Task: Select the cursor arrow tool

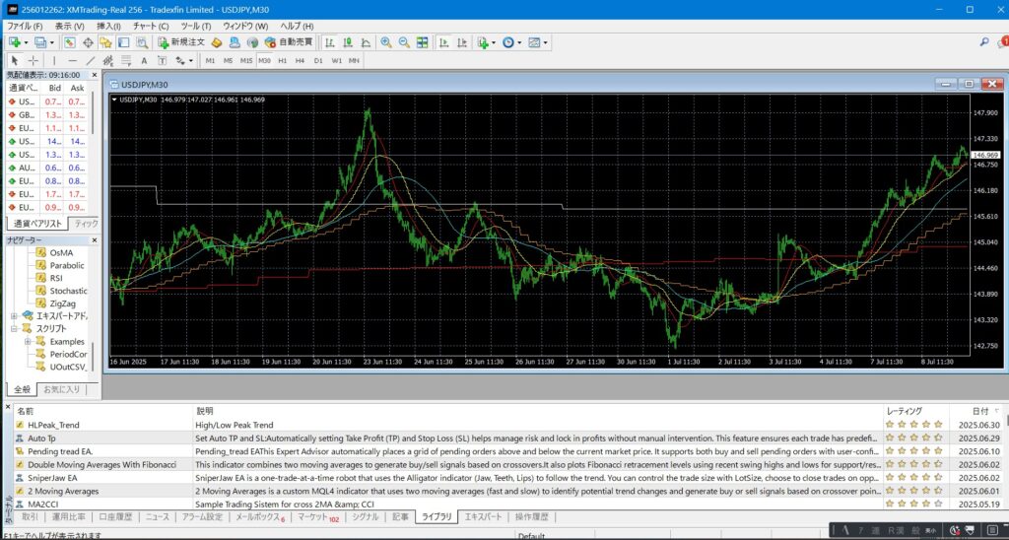Action: [15, 60]
